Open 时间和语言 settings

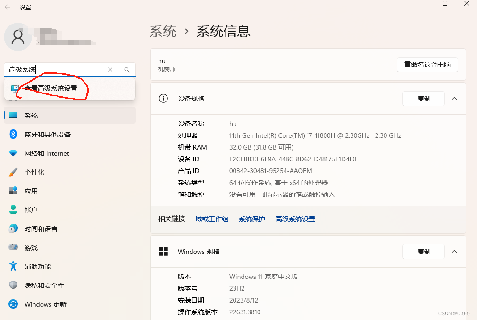click(x=70, y=228)
